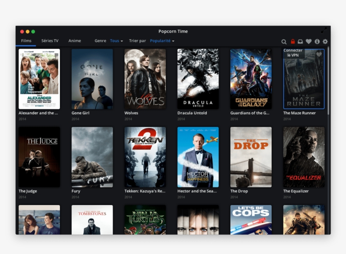Open favorites via the heart icon
Viewport: 346px width, 254px height.
308,42
